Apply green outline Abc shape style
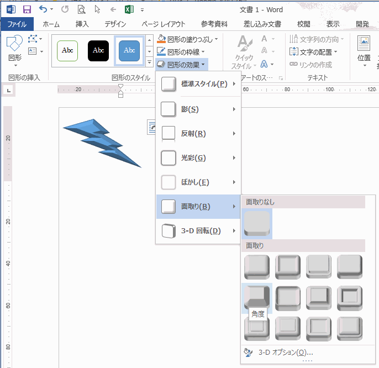 67,50
